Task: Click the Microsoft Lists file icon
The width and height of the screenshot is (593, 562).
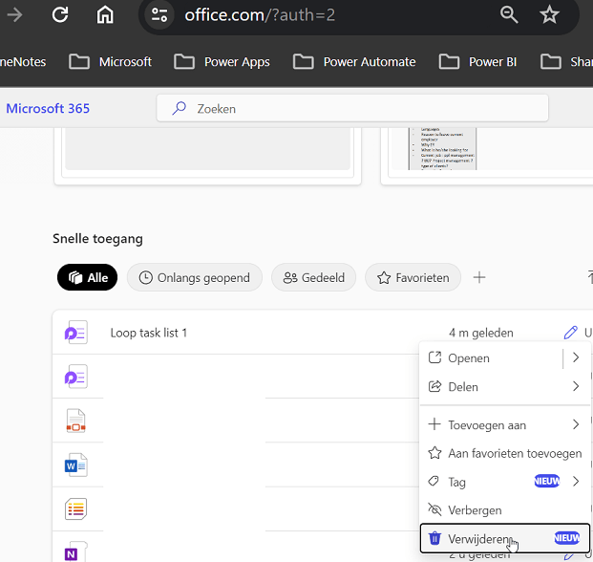Action: 76,508
